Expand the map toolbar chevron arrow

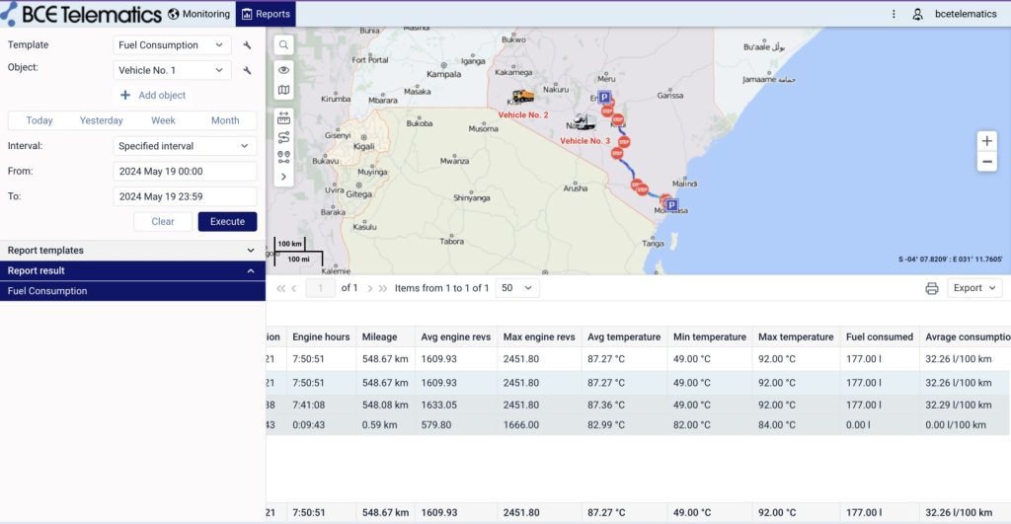click(x=283, y=177)
